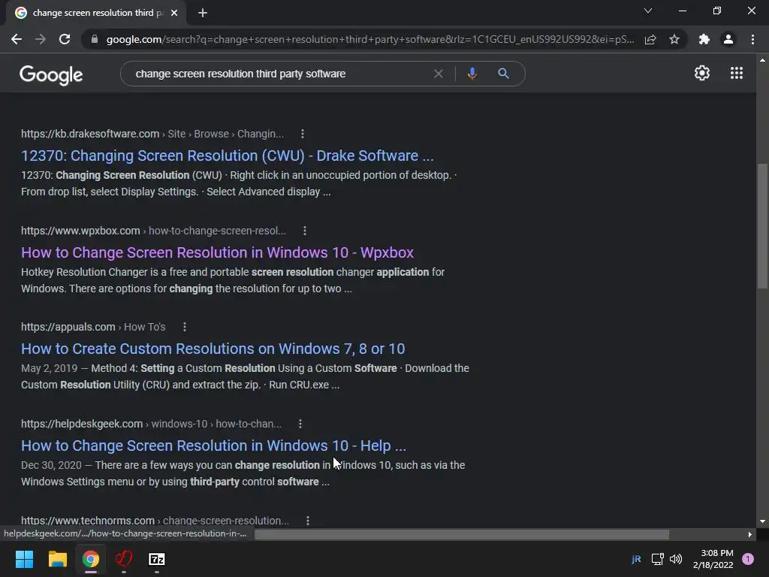Open more options for the technorms result
Viewport: 769px width, 577px height.
tap(307, 521)
